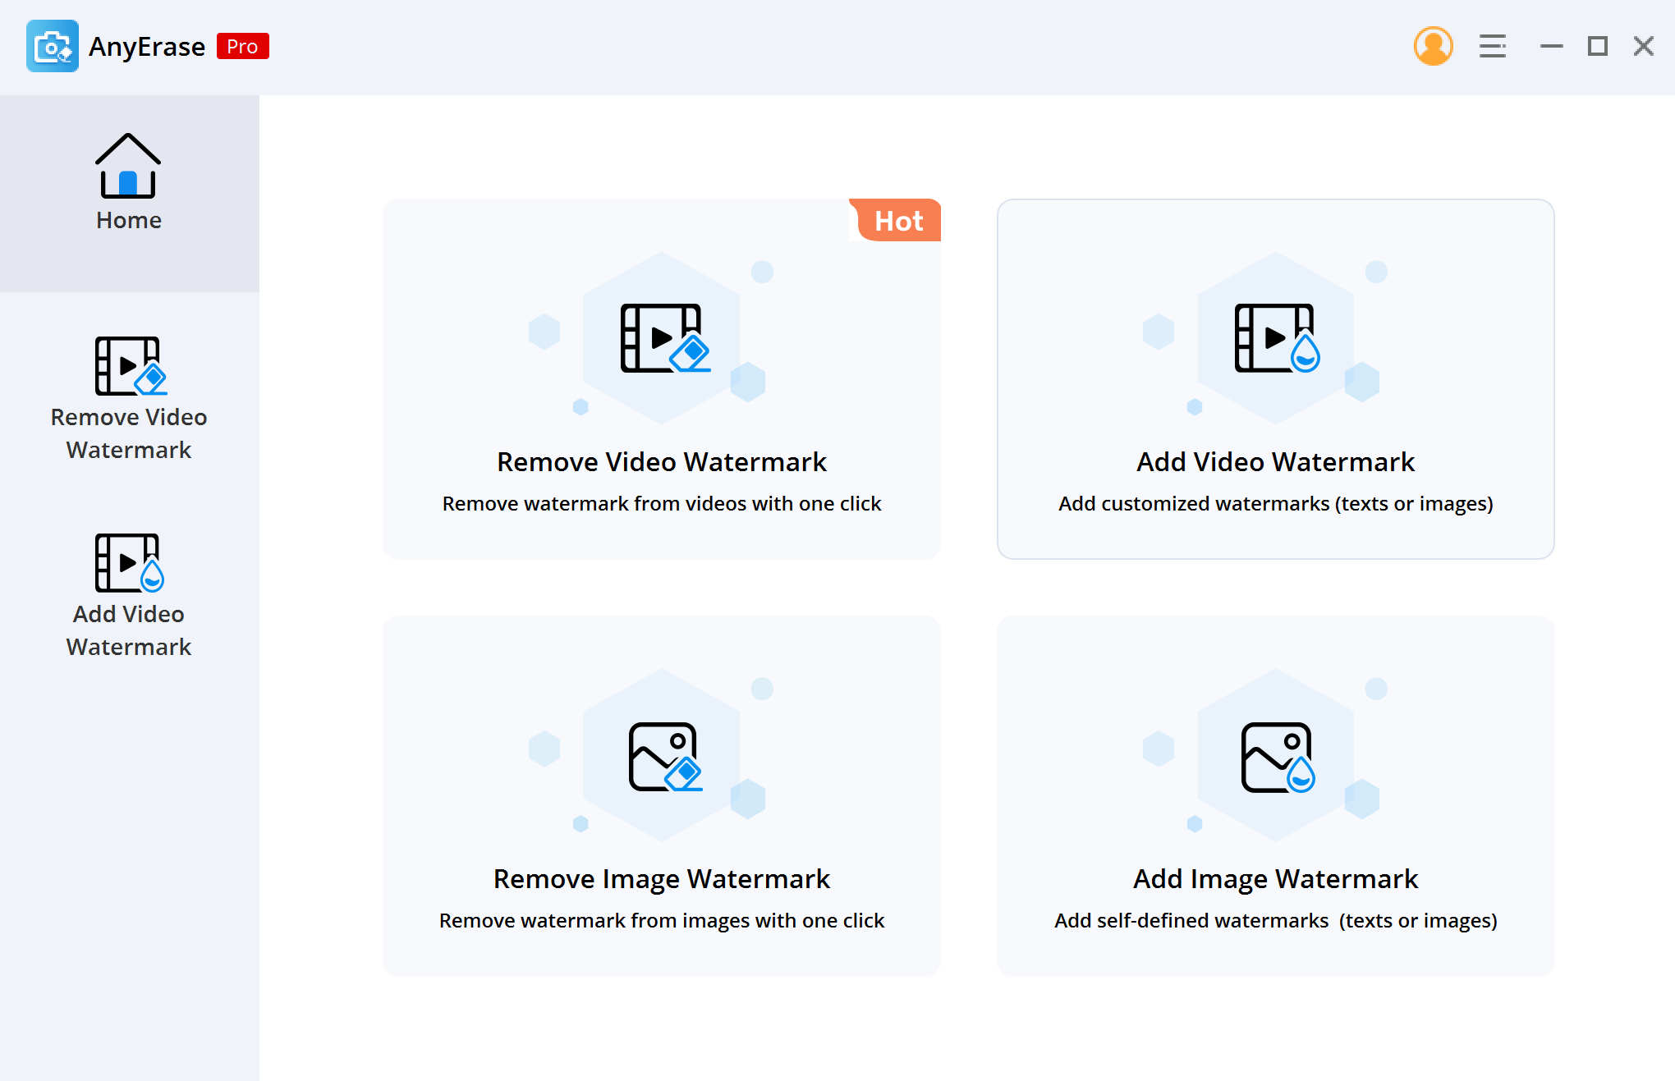The height and width of the screenshot is (1081, 1675).
Task: Click the 'Add customized watermarks' description text
Action: pos(1274,503)
